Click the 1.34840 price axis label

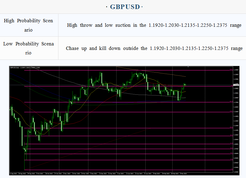(x=236, y=70)
